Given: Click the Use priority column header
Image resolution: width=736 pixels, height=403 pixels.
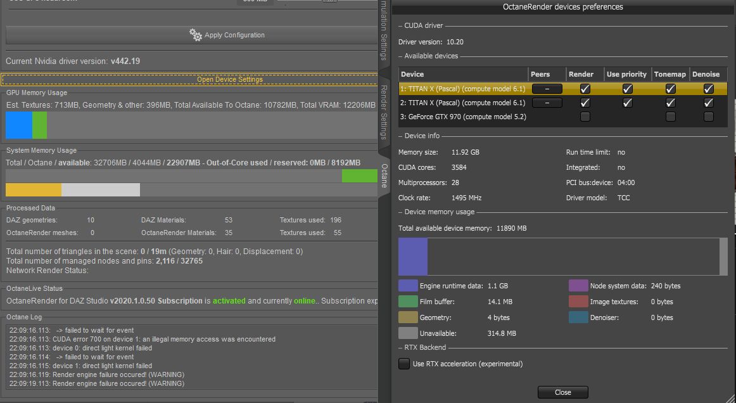Looking at the screenshot, I should 627,74.
